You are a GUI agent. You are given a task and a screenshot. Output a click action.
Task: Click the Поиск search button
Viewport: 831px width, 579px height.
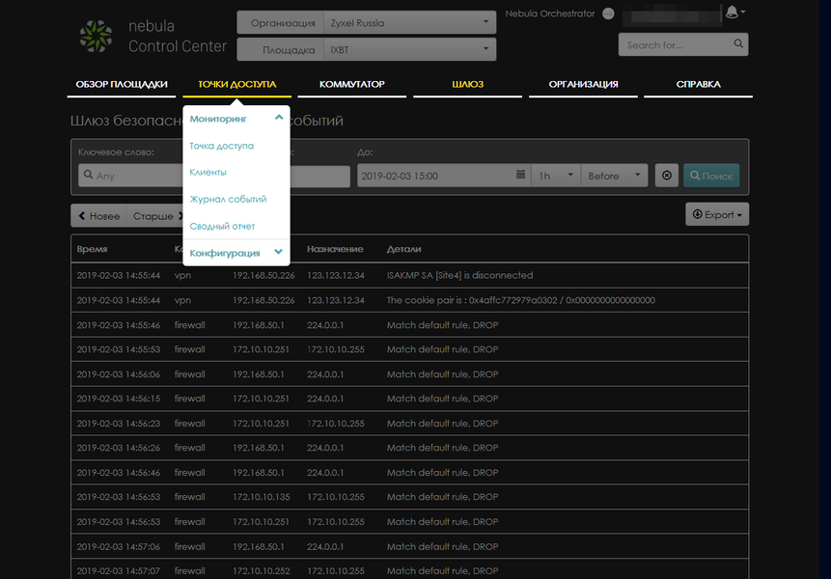(x=711, y=176)
